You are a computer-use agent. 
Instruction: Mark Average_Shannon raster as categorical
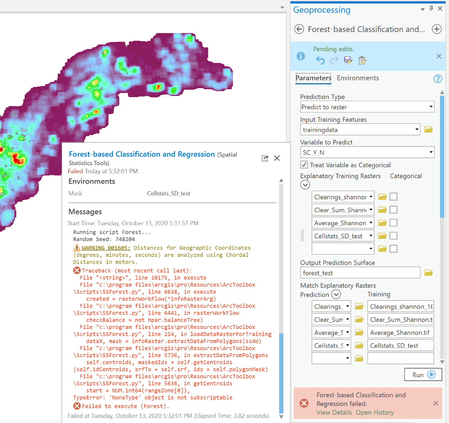tap(393, 223)
